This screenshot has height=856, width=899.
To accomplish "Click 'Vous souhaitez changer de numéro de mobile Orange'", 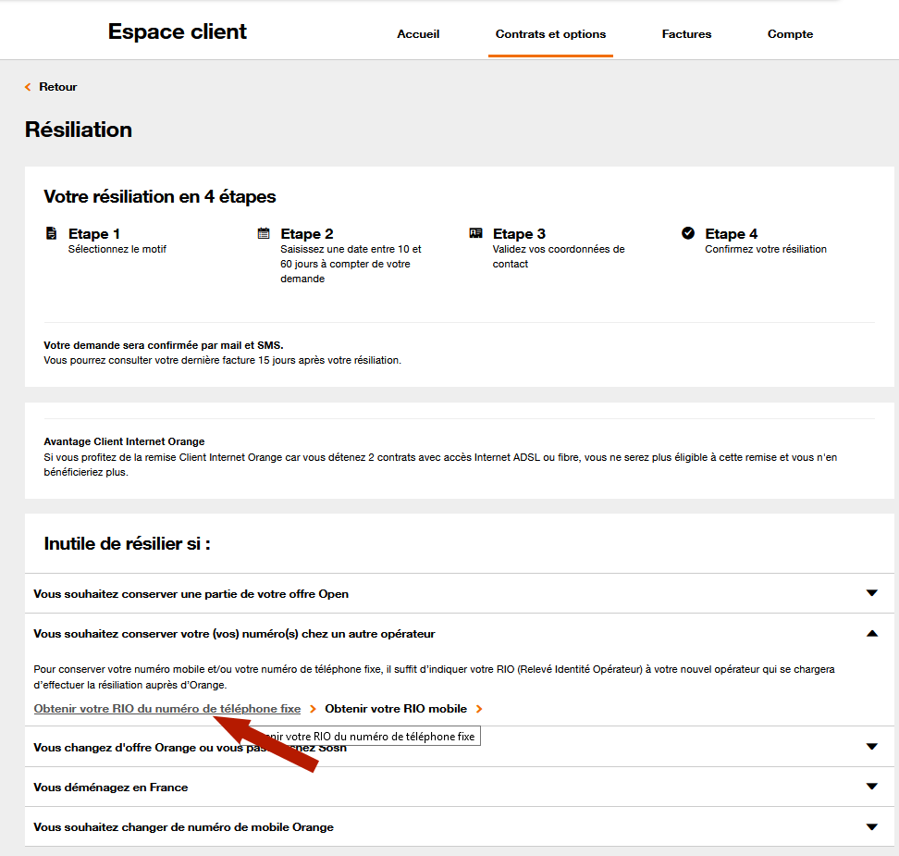I will (x=183, y=827).
